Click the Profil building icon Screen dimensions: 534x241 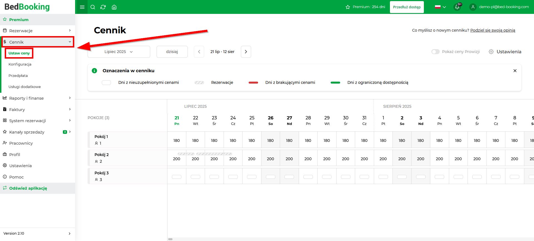coord(5,154)
